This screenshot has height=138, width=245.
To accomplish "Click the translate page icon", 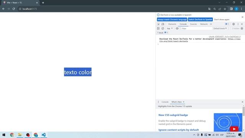I will (x=209, y=9).
